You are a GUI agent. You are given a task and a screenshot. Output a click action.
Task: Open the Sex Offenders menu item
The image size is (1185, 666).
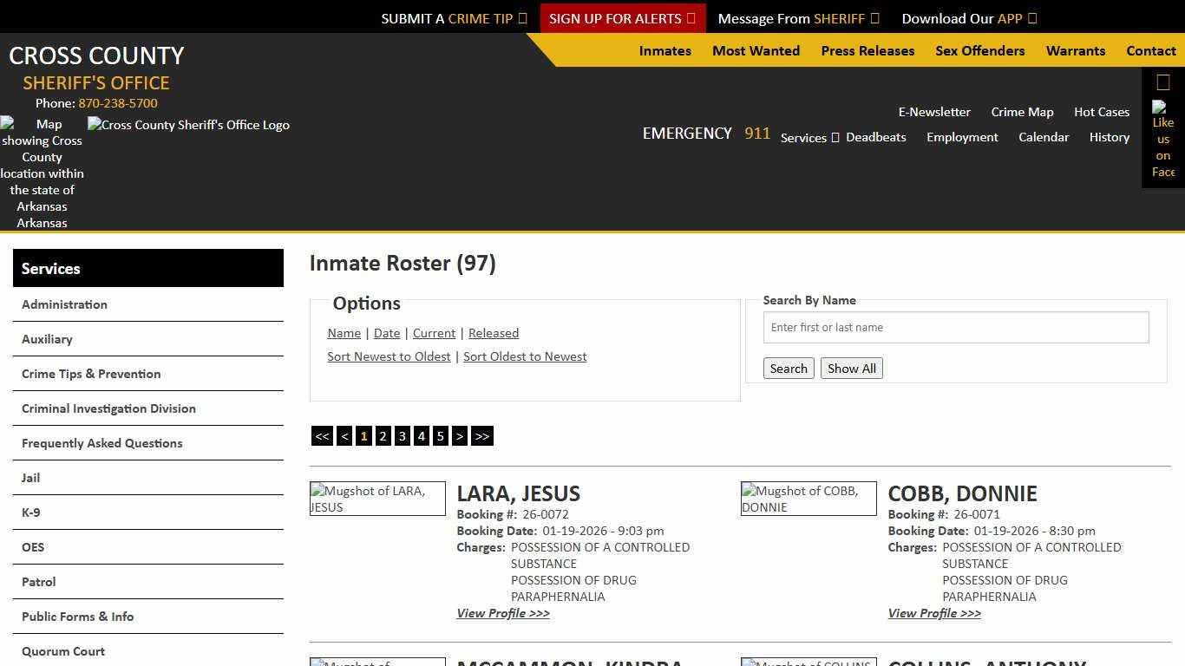979,50
